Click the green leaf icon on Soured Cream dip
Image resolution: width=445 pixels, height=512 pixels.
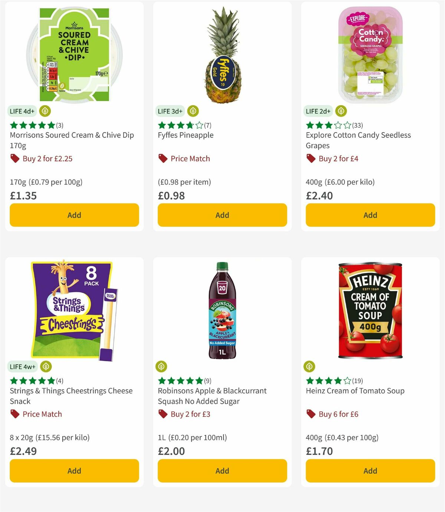[x=45, y=111]
